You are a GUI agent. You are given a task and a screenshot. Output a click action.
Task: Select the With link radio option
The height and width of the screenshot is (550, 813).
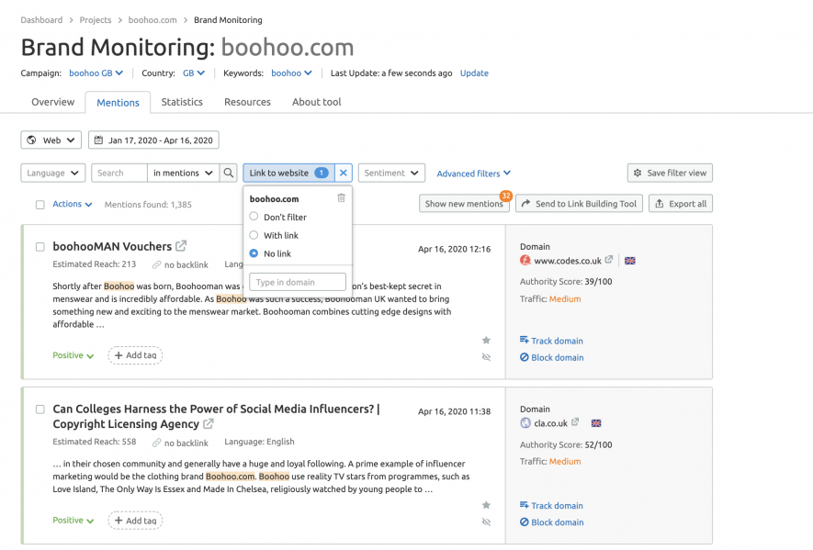254,235
